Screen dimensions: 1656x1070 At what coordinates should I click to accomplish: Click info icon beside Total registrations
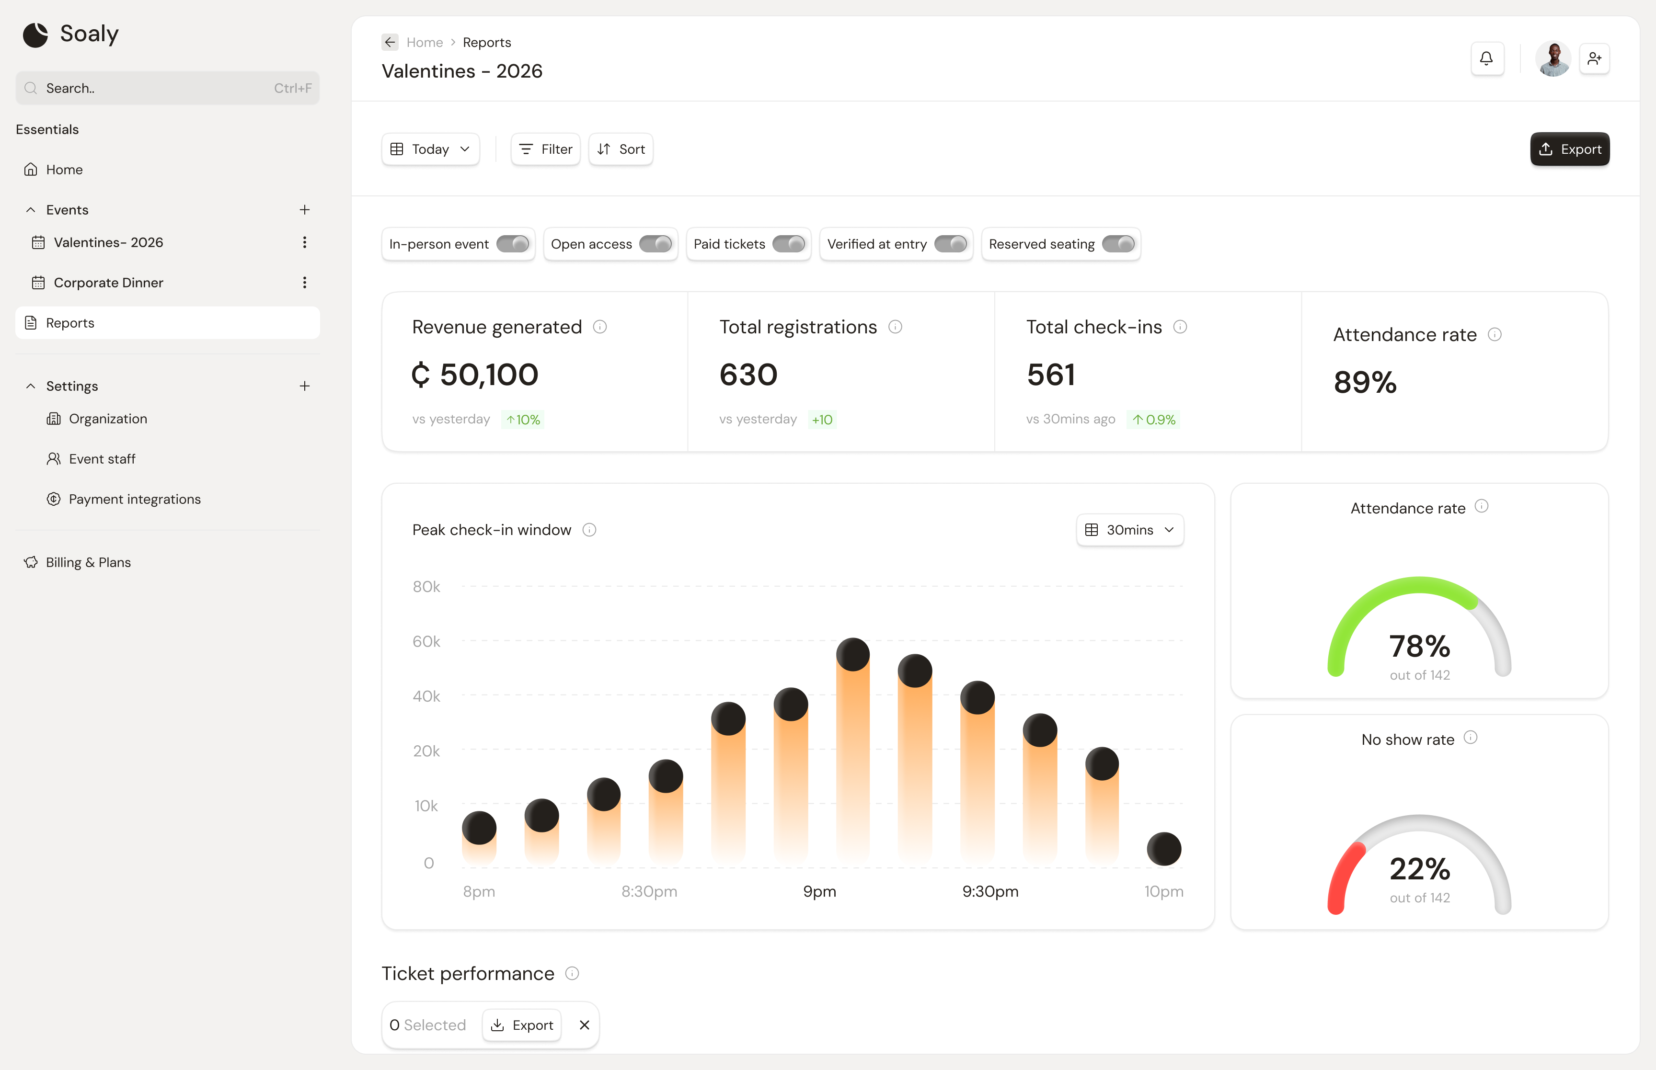tap(895, 327)
